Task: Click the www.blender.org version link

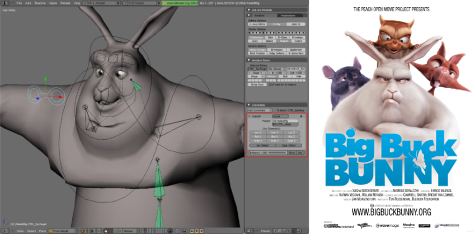Action: (x=180, y=3)
